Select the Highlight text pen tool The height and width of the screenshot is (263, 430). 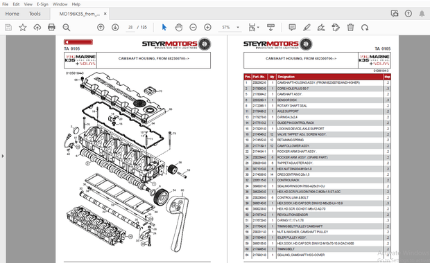307,28
